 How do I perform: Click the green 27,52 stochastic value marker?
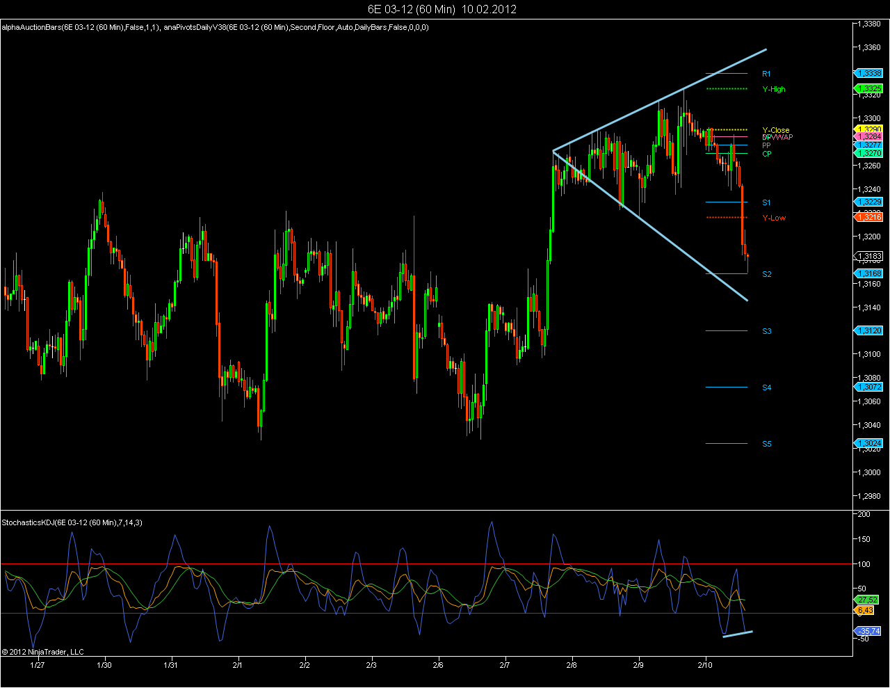click(x=867, y=599)
